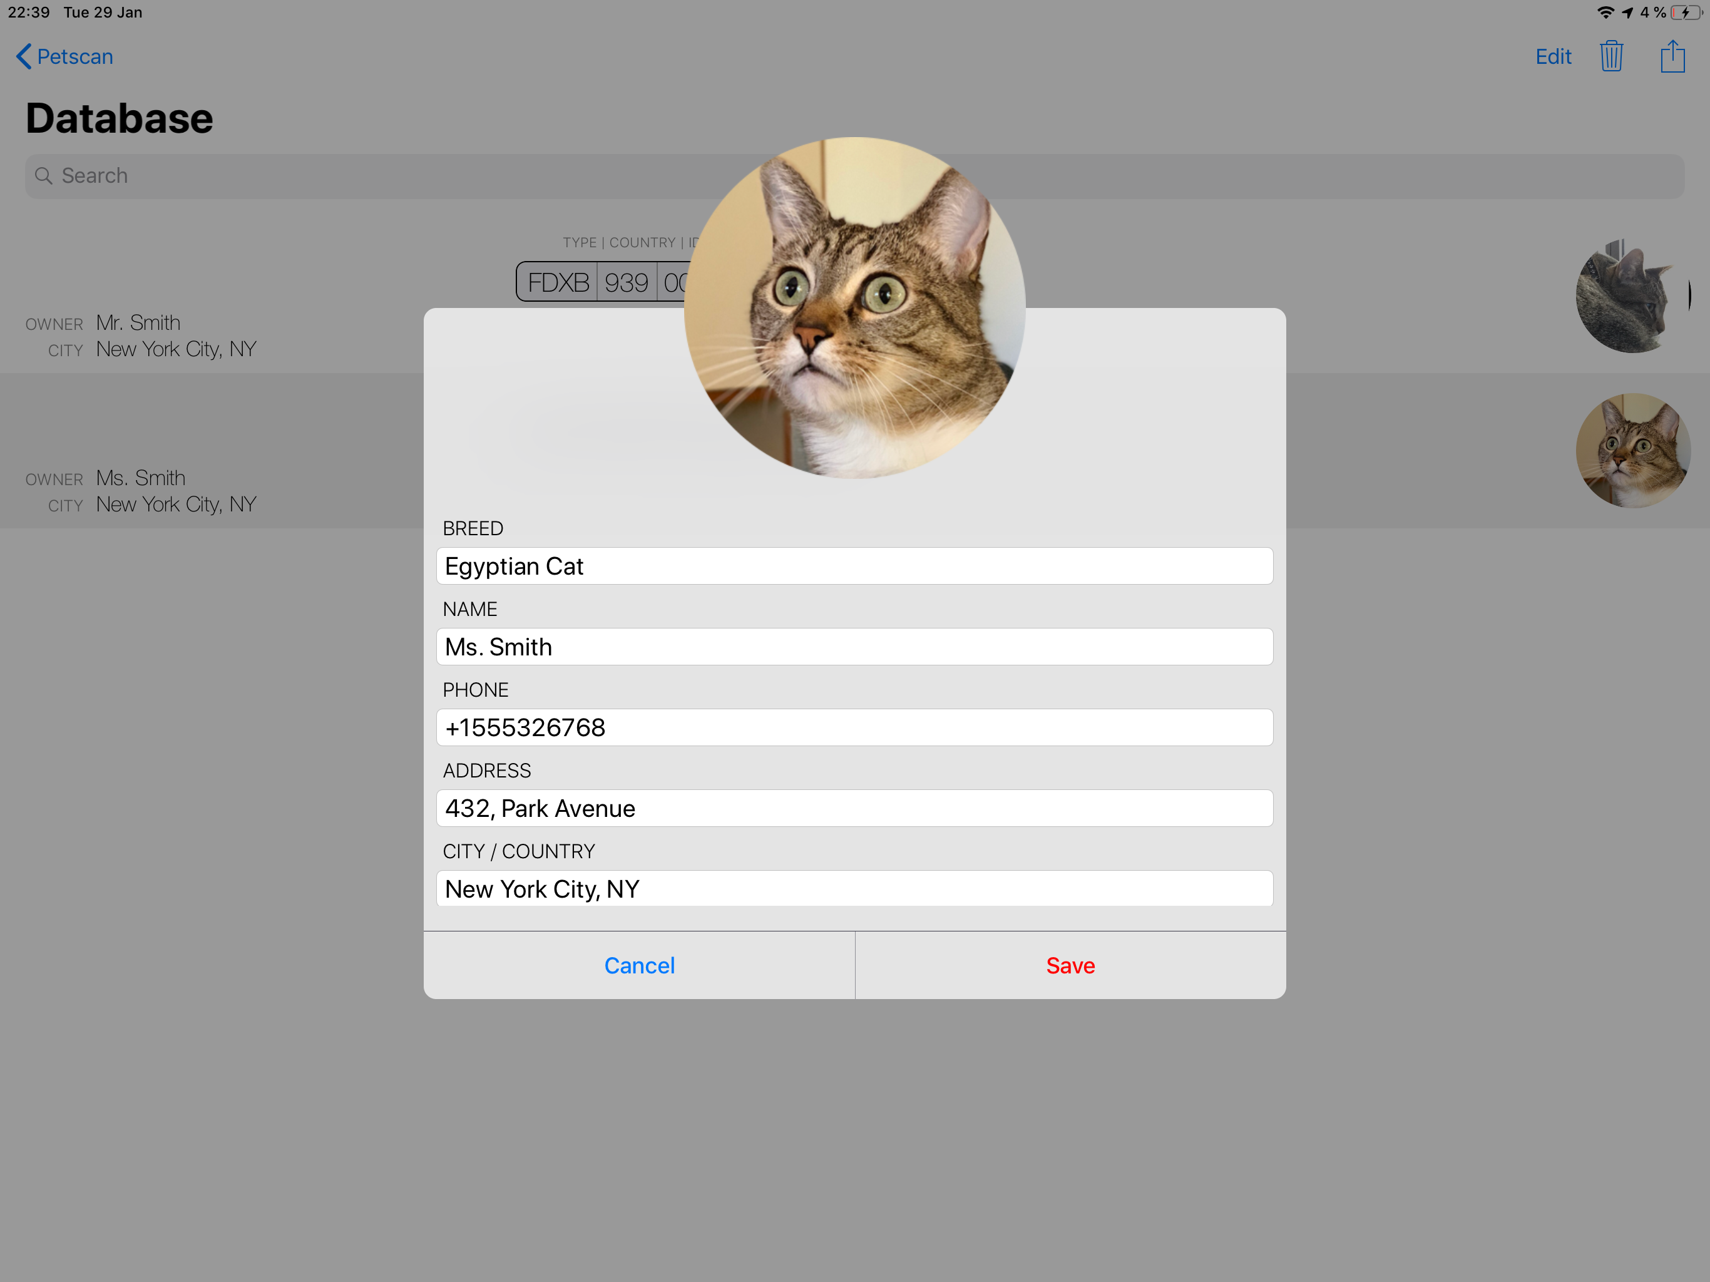The image size is (1710, 1282).
Task: Tap the Database title
Action: [119, 118]
